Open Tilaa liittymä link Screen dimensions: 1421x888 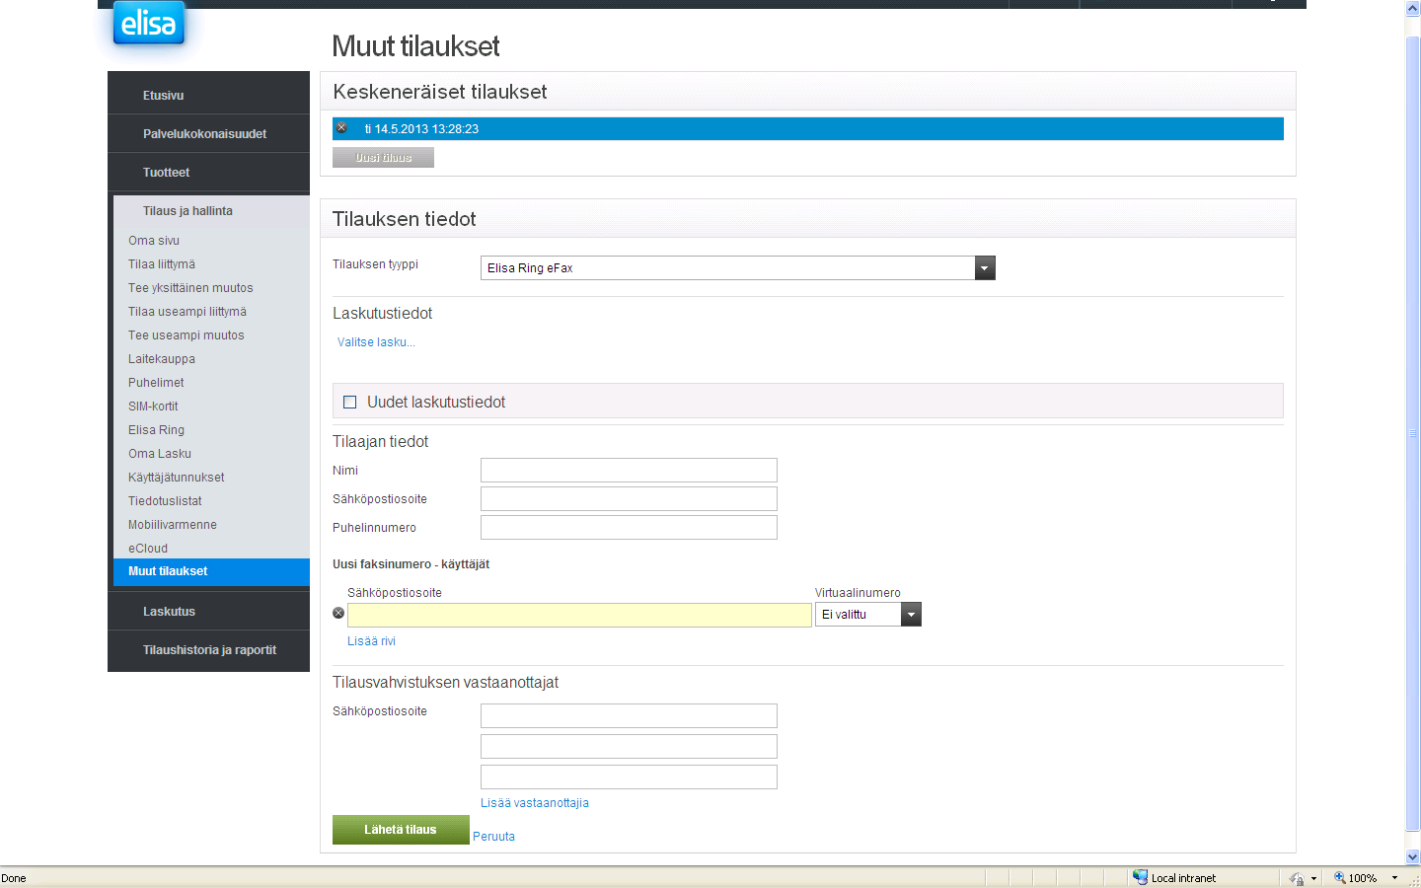click(162, 264)
